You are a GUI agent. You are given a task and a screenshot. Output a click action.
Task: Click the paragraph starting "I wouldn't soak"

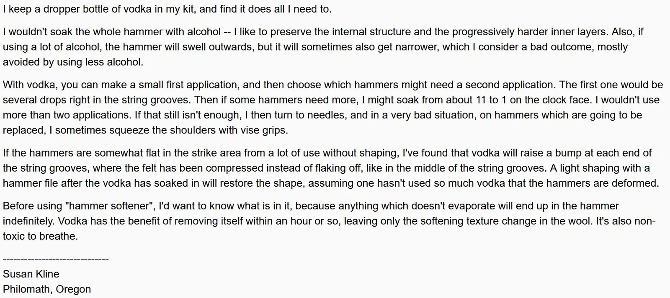323,47
